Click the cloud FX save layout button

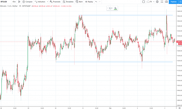(x=149, y=2)
